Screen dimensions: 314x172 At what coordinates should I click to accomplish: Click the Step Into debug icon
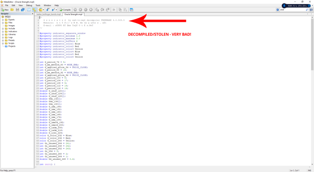click(x=97, y=10)
